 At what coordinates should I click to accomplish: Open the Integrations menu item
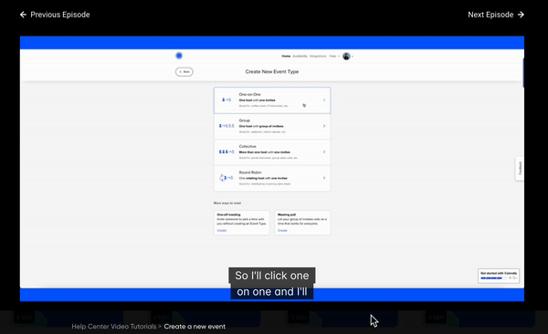[x=318, y=57]
